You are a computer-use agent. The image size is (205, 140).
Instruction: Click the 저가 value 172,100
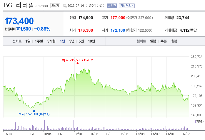(118, 30)
